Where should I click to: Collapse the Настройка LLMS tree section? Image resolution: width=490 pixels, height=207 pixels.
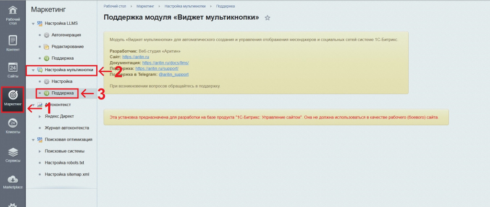(x=33, y=24)
